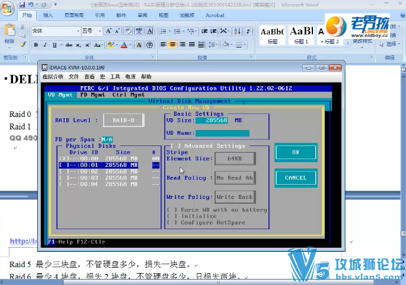Toggle Underline formatting
Viewport: 406px width, 285px height.
pos(55,45)
